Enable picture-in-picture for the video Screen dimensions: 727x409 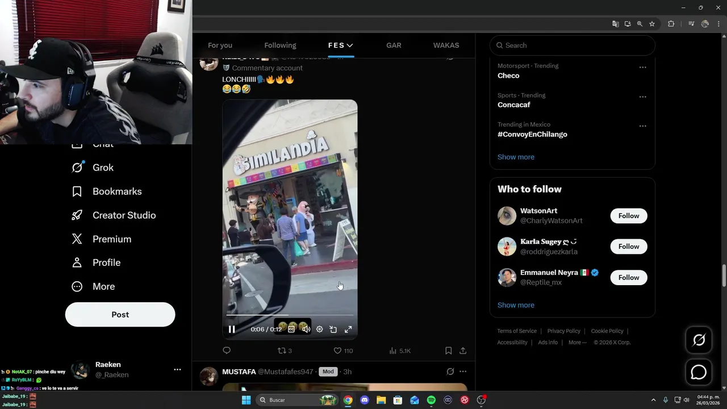coord(333,329)
